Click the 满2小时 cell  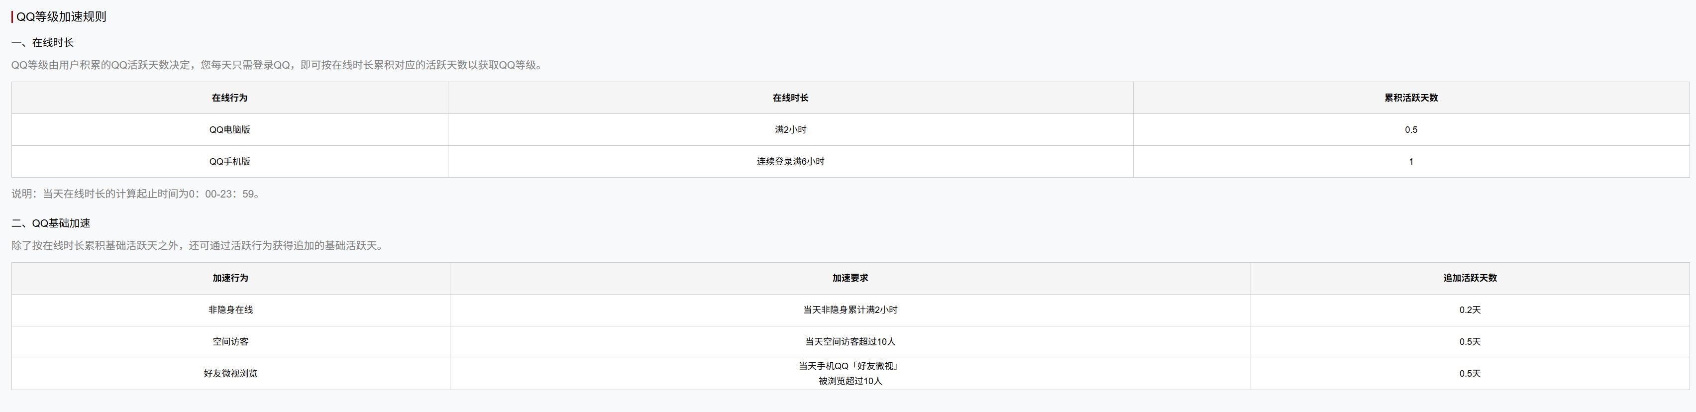pos(790,130)
